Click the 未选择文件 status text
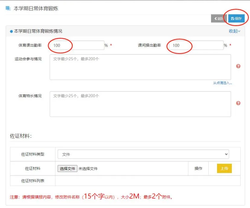Screen dimensions: 250x208 click(x=88, y=169)
